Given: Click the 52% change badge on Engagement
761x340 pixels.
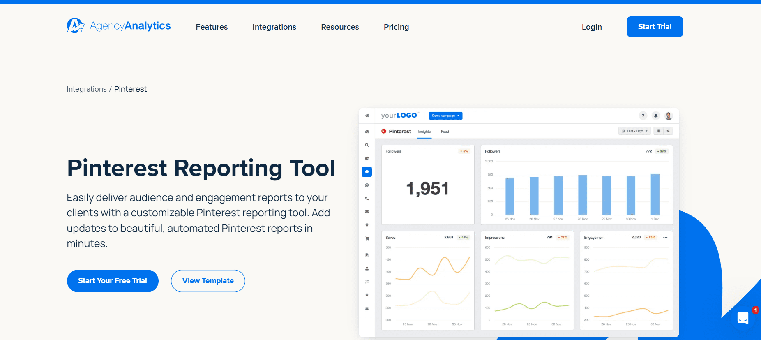Looking at the screenshot, I should (x=650, y=238).
